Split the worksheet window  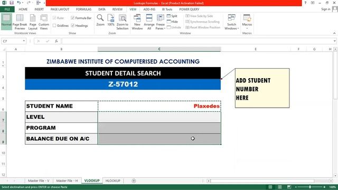click(172, 16)
